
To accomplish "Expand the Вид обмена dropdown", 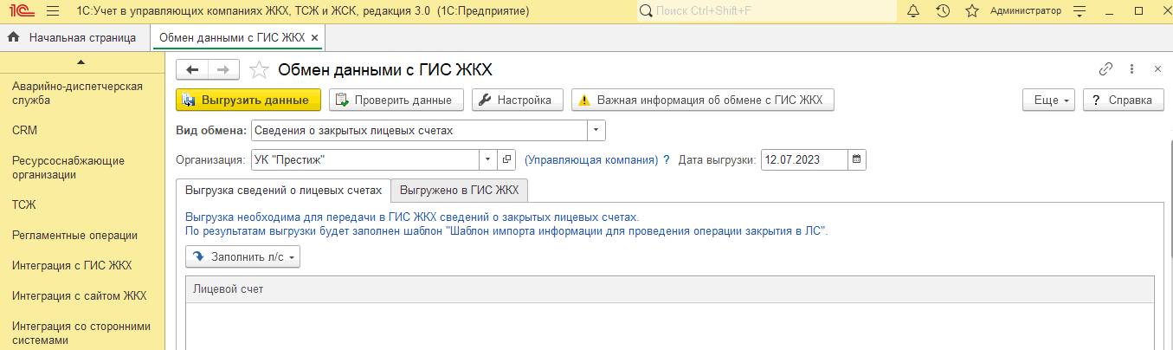I will click(x=596, y=131).
